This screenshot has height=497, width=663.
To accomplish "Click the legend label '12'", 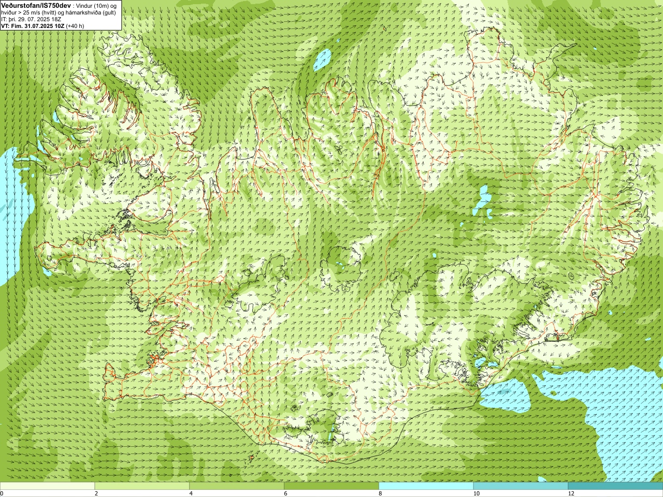I will click(x=571, y=493).
